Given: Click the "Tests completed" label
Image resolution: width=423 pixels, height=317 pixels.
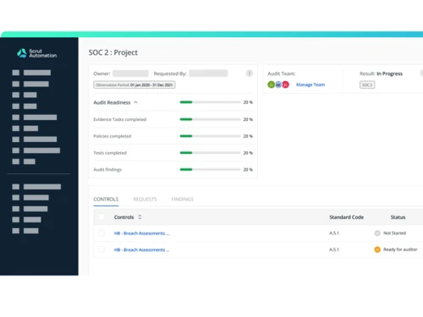Looking at the screenshot, I should coord(110,153).
